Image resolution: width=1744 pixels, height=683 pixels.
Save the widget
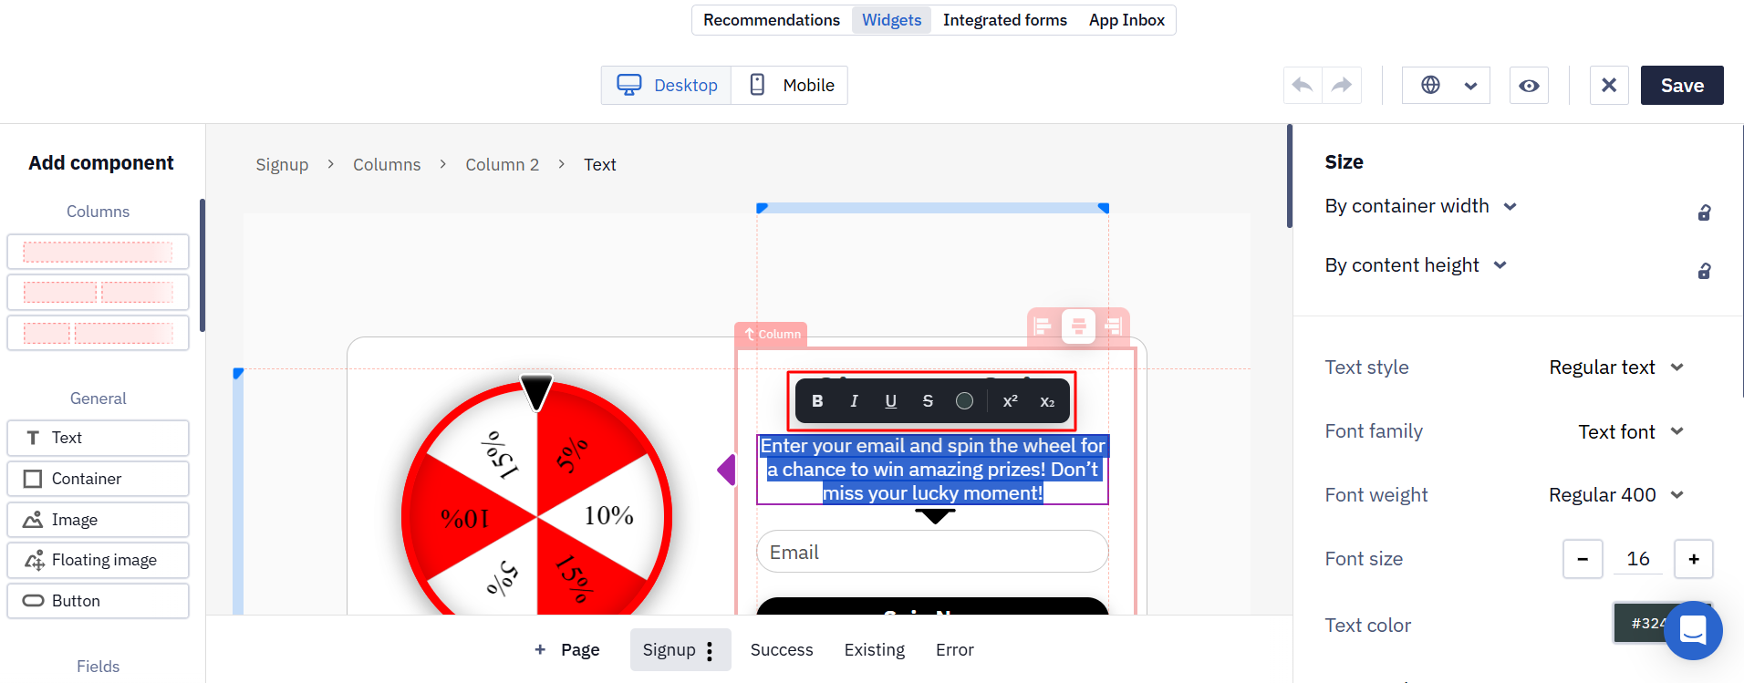pyautogui.click(x=1682, y=85)
